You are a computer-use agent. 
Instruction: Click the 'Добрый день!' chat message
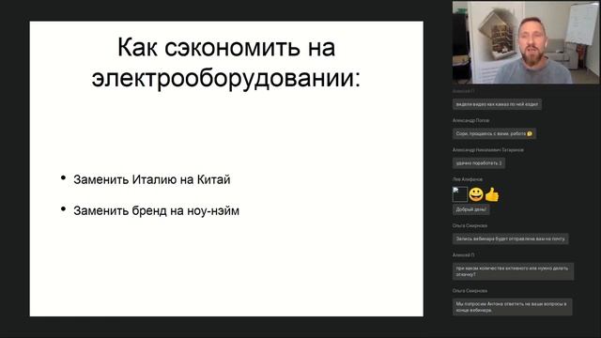(470, 209)
